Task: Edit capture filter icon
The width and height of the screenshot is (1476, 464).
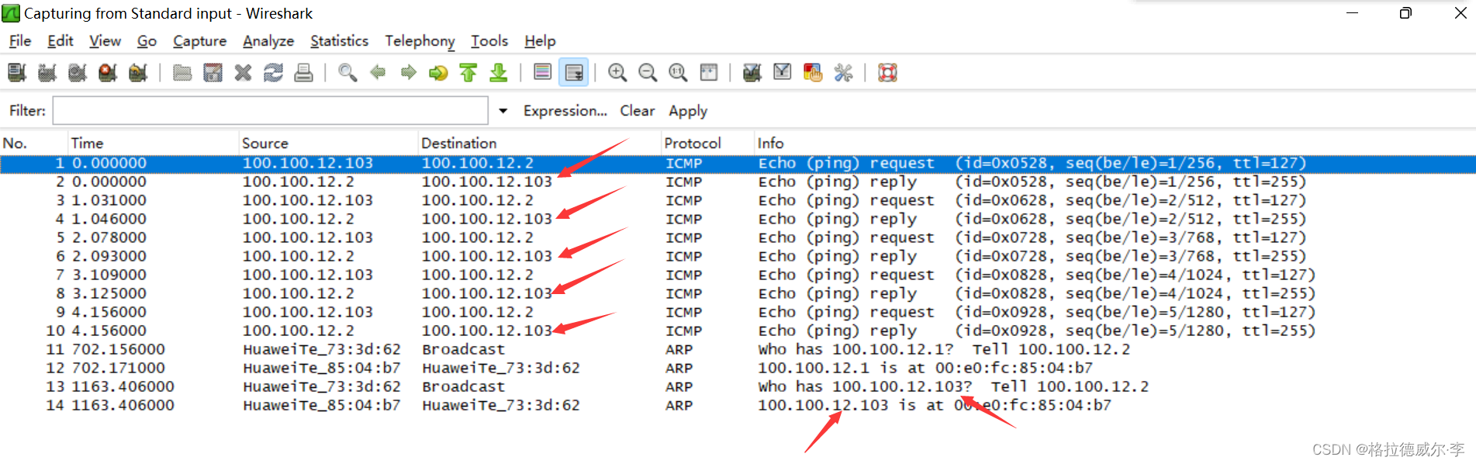Action: point(752,73)
